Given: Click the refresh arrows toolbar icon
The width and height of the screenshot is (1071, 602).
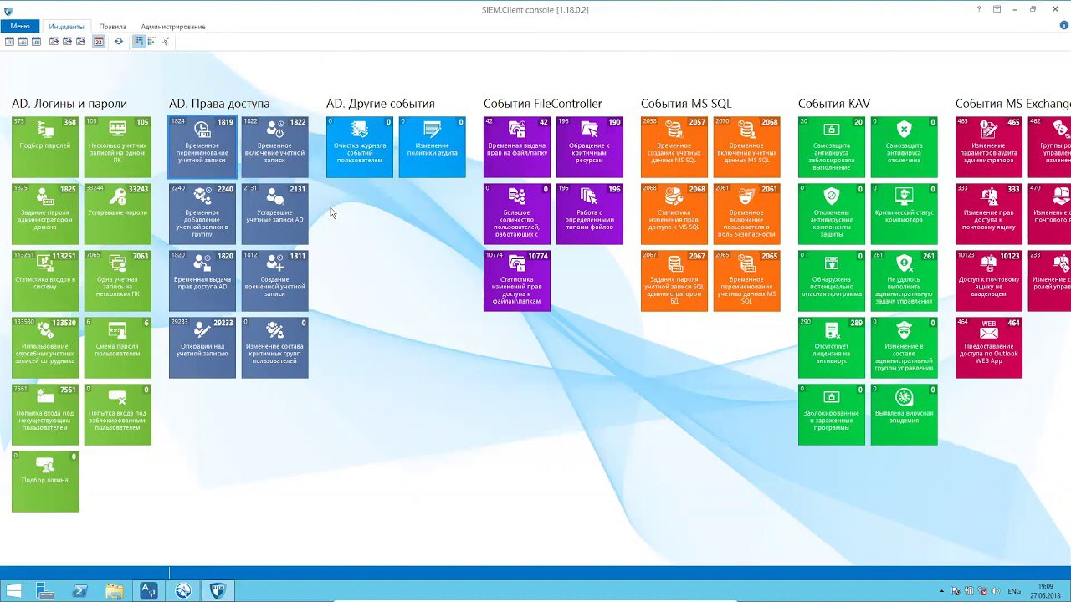Looking at the screenshot, I should click(x=119, y=41).
